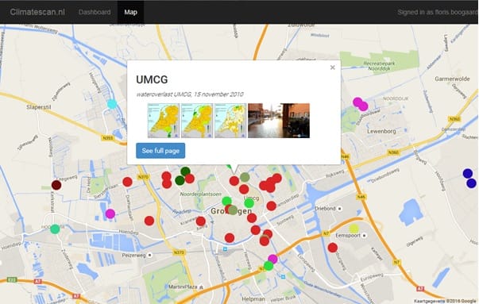Click the magenta marker near the N7 junction
Image resolution: width=479 pixels, height=304 pixels.
click(272, 259)
